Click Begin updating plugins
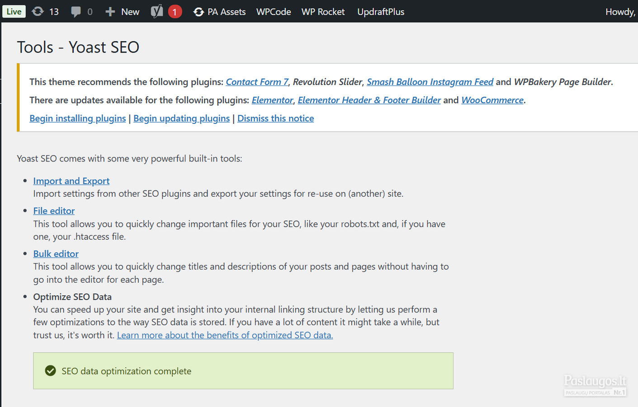 [182, 118]
